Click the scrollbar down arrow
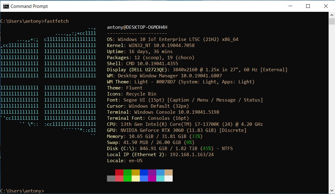The width and height of the screenshot is (335, 194). pyautogui.click(x=332, y=191)
